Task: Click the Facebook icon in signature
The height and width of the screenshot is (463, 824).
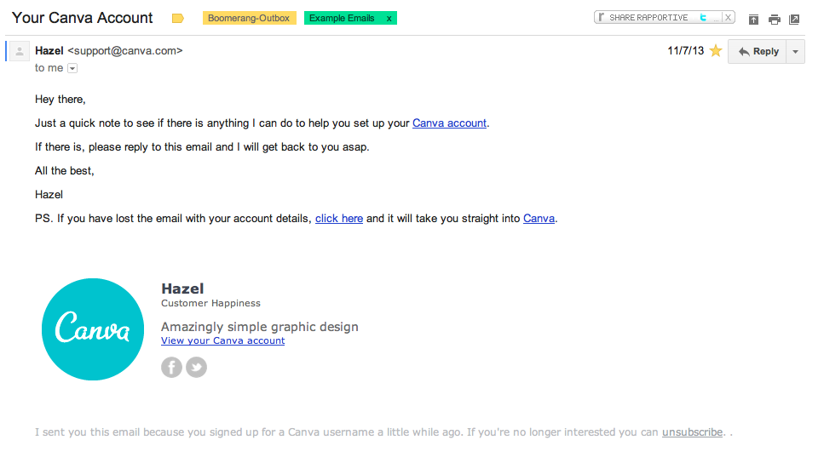Action: [171, 367]
